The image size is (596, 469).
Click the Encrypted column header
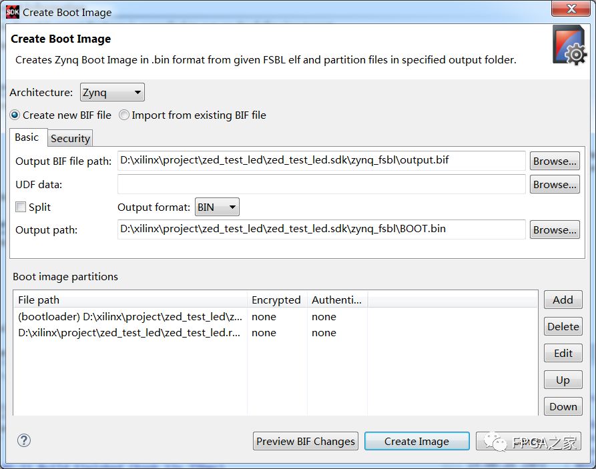point(277,300)
